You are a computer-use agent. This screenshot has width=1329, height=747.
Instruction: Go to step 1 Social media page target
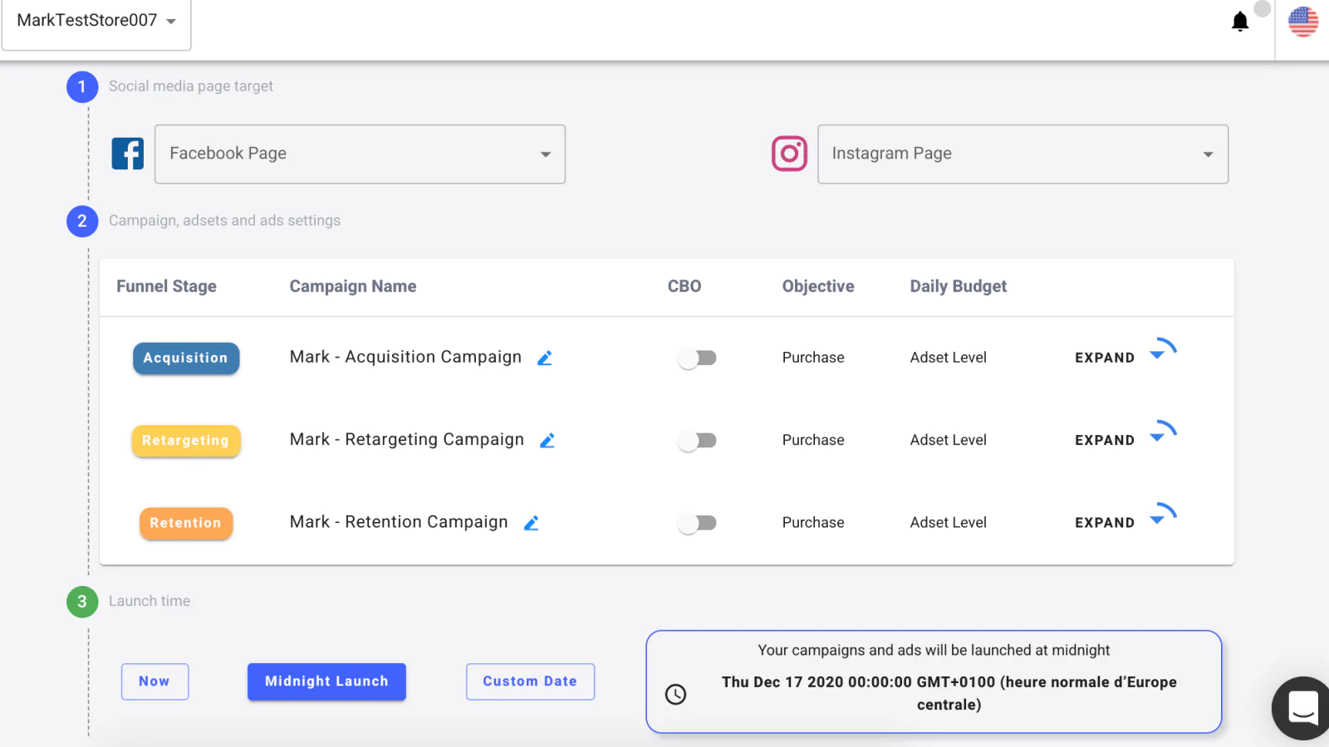point(82,86)
